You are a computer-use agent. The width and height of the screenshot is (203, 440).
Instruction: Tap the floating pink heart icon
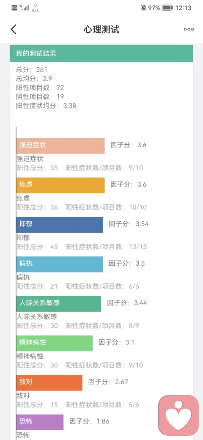click(x=178, y=415)
